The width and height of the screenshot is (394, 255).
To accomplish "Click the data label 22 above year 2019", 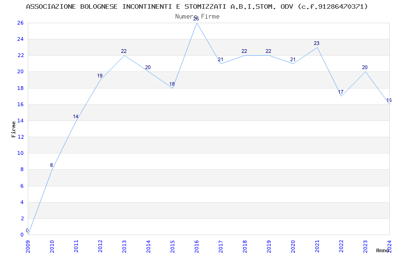I will click(268, 51).
